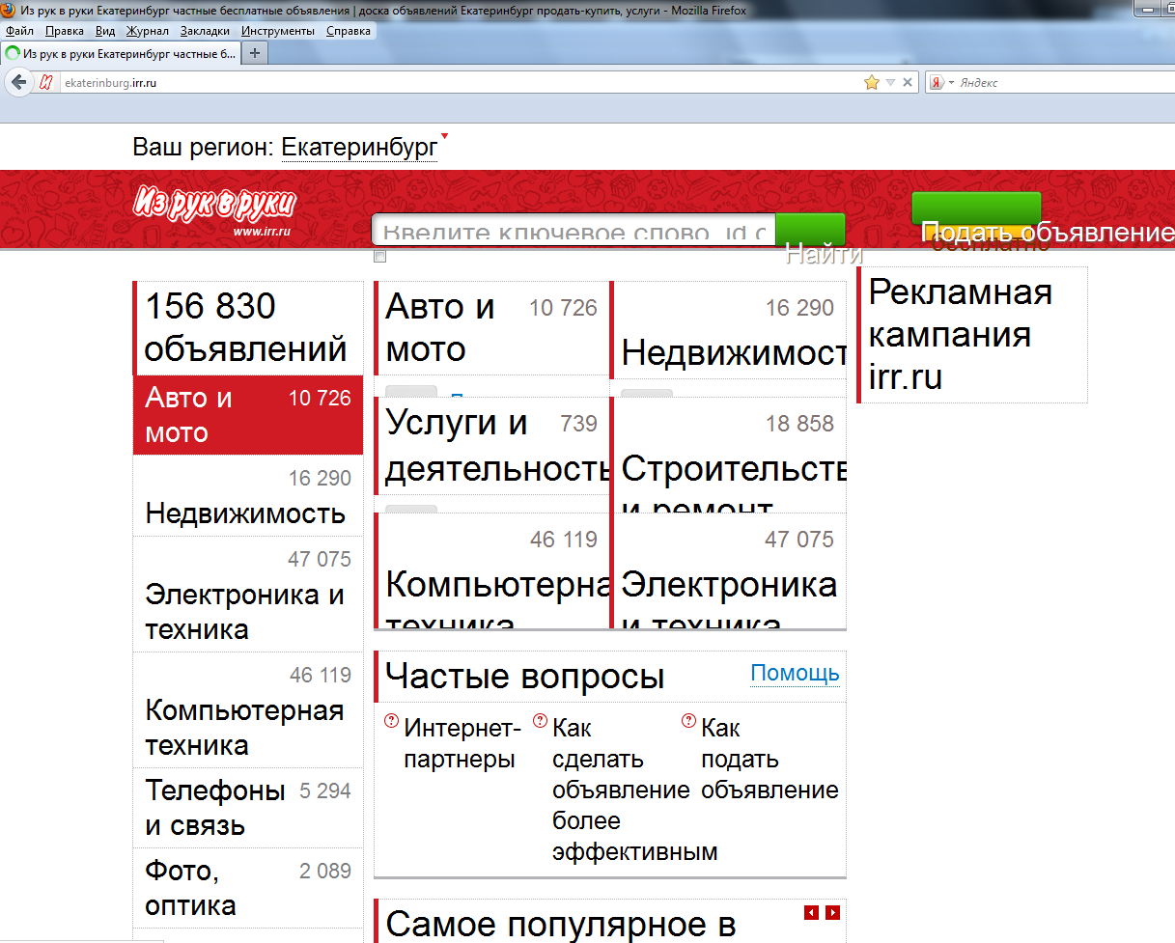
Task: Click the Частые вопросы heading
Action: [525, 676]
